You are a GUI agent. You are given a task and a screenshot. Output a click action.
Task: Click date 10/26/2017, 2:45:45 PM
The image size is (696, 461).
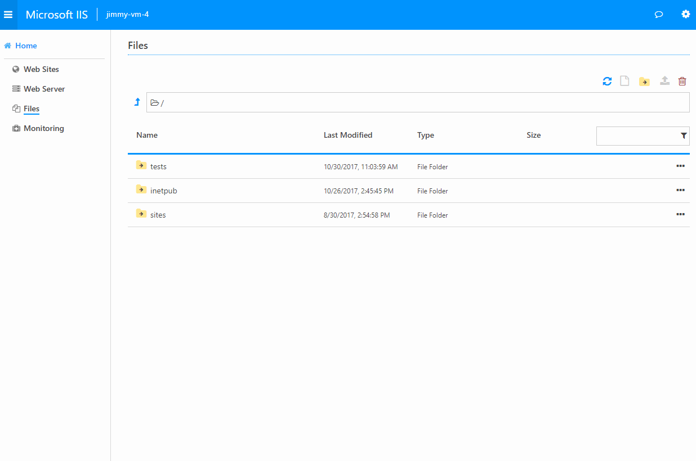tap(359, 191)
